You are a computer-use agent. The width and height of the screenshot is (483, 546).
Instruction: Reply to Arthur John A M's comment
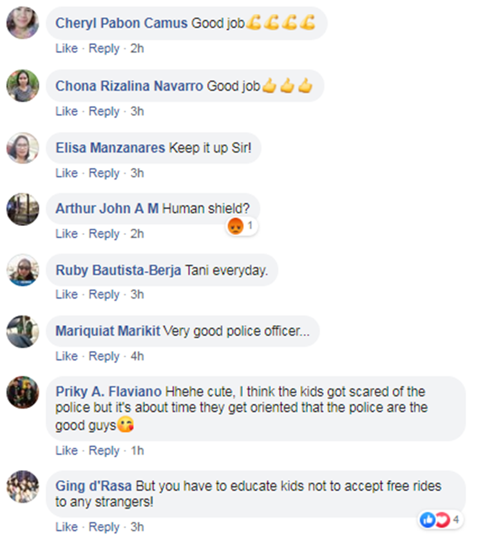(x=104, y=234)
